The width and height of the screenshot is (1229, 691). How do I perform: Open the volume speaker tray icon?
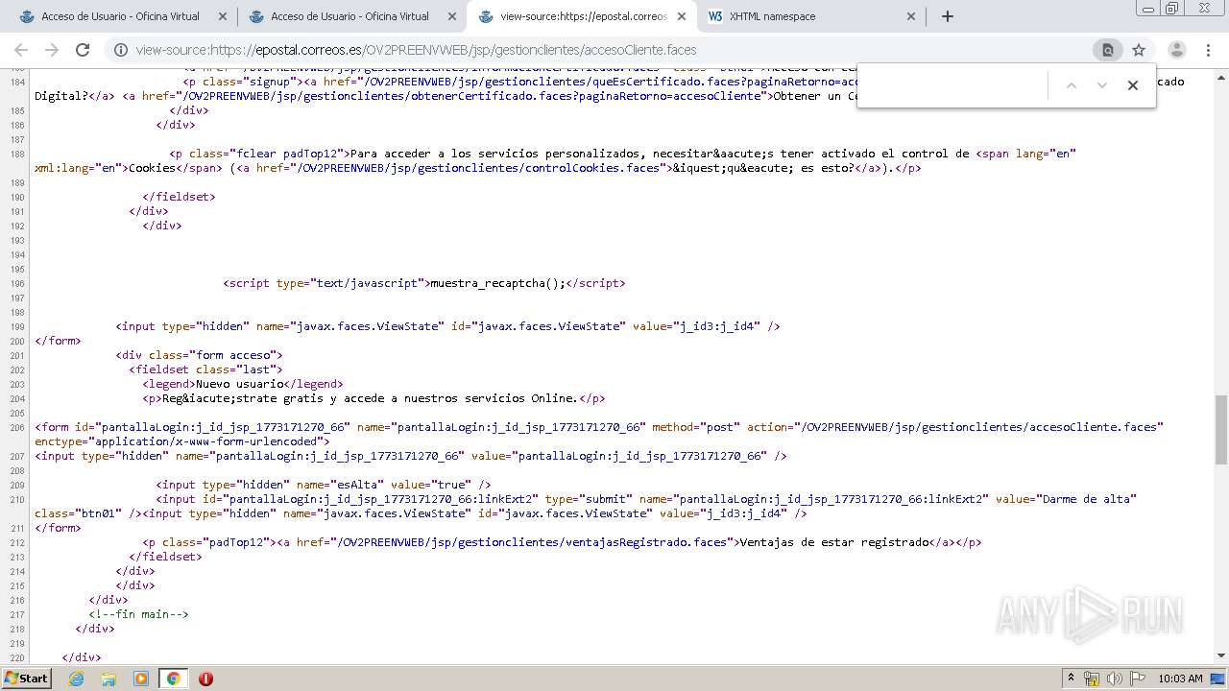[1114, 679]
